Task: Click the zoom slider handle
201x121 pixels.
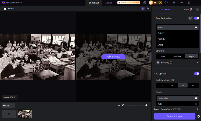Action: 123,105
